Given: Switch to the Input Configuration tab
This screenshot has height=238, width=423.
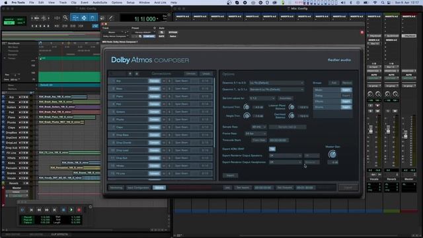Looking at the screenshot, I should point(138,188).
